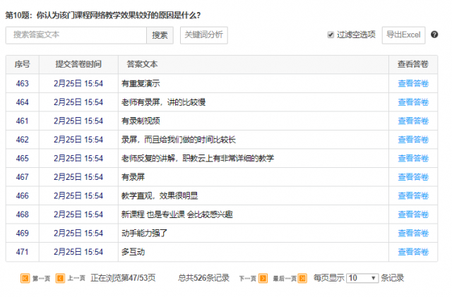Click the 搜索 search button

click(160, 35)
